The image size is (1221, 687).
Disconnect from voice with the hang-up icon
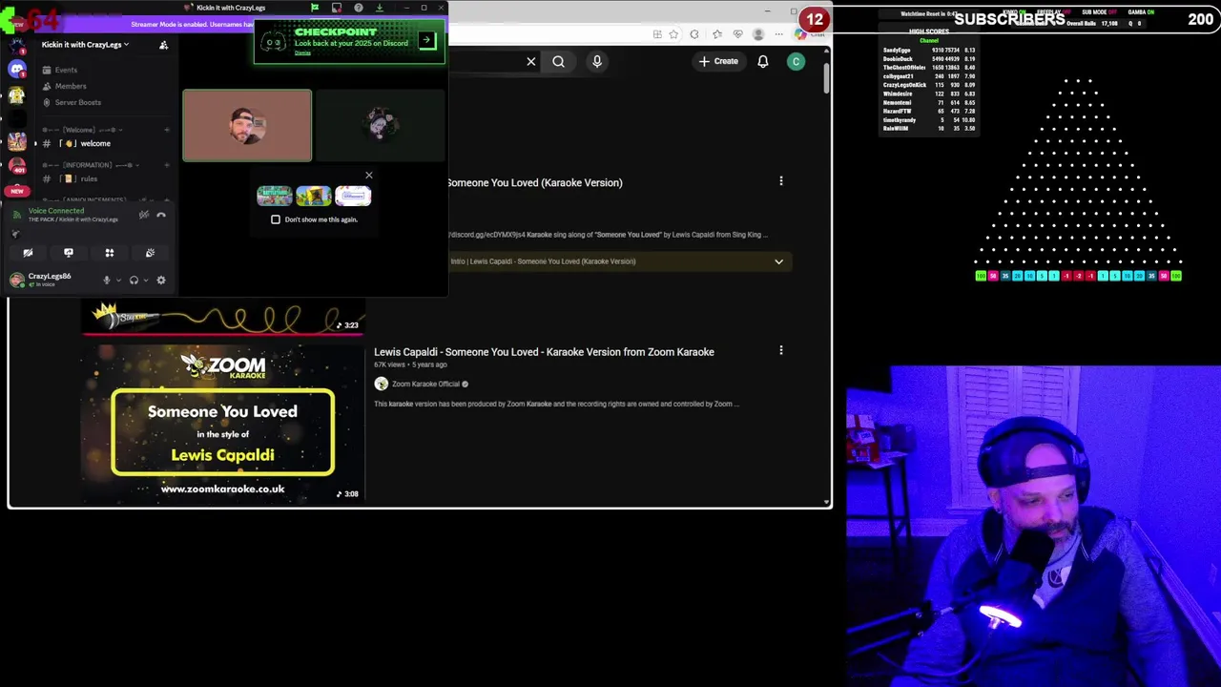[x=161, y=215]
